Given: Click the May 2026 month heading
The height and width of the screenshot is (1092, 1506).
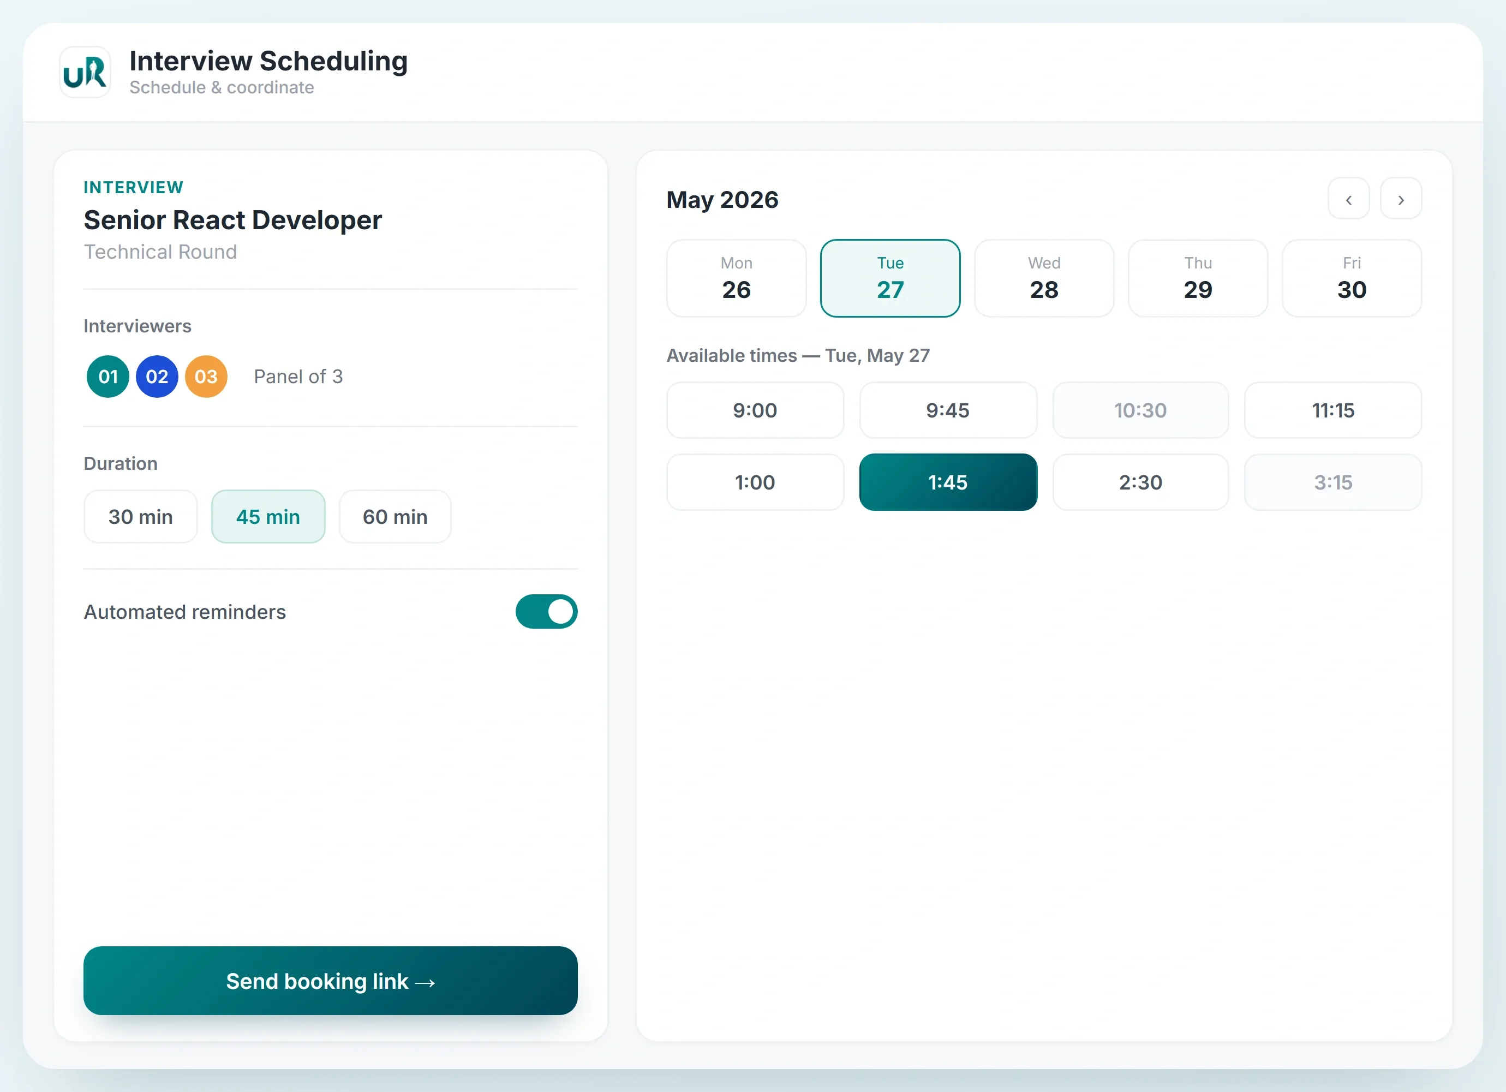Looking at the screenshot, I should pos(722,199).
